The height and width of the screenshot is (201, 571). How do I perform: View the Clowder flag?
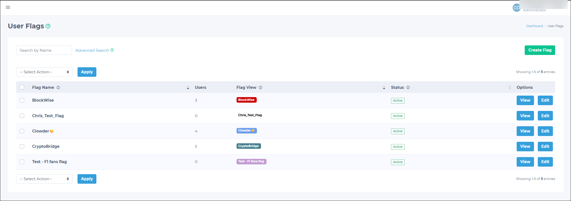[525, 131]
